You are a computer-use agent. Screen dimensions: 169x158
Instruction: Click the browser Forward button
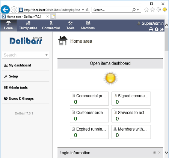(14, 10)
